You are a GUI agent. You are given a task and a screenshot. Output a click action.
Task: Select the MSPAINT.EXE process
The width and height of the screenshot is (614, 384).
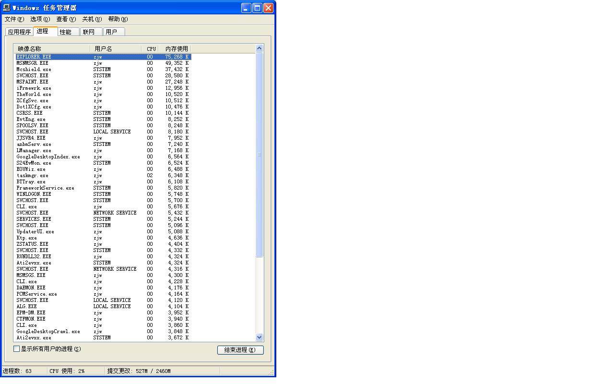click(103, 82)
